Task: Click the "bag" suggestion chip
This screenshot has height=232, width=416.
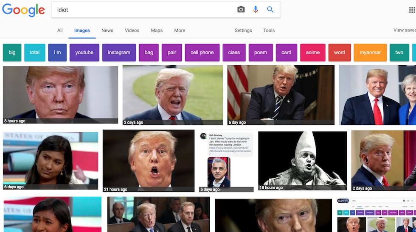Action: tap(149, 53)
